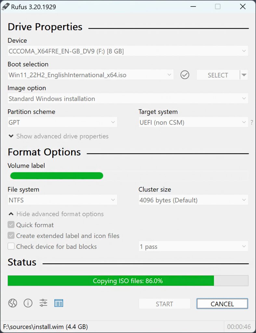The height and width of the screenshot is (333, 256).
Task: Open the About Rufus info icon
Action: click(28, 303)
